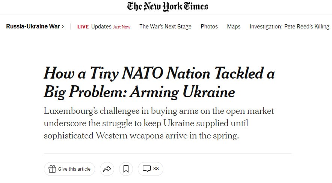
Task: Bookmark this article with the save icon
Action: 126,169
